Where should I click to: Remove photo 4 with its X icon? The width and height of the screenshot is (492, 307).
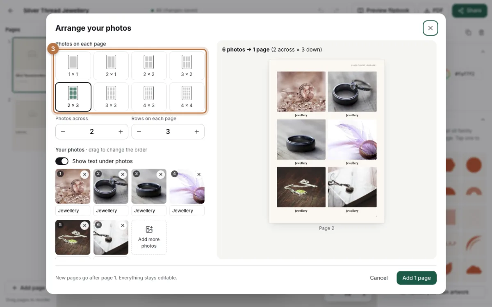(x=199, y=175)
